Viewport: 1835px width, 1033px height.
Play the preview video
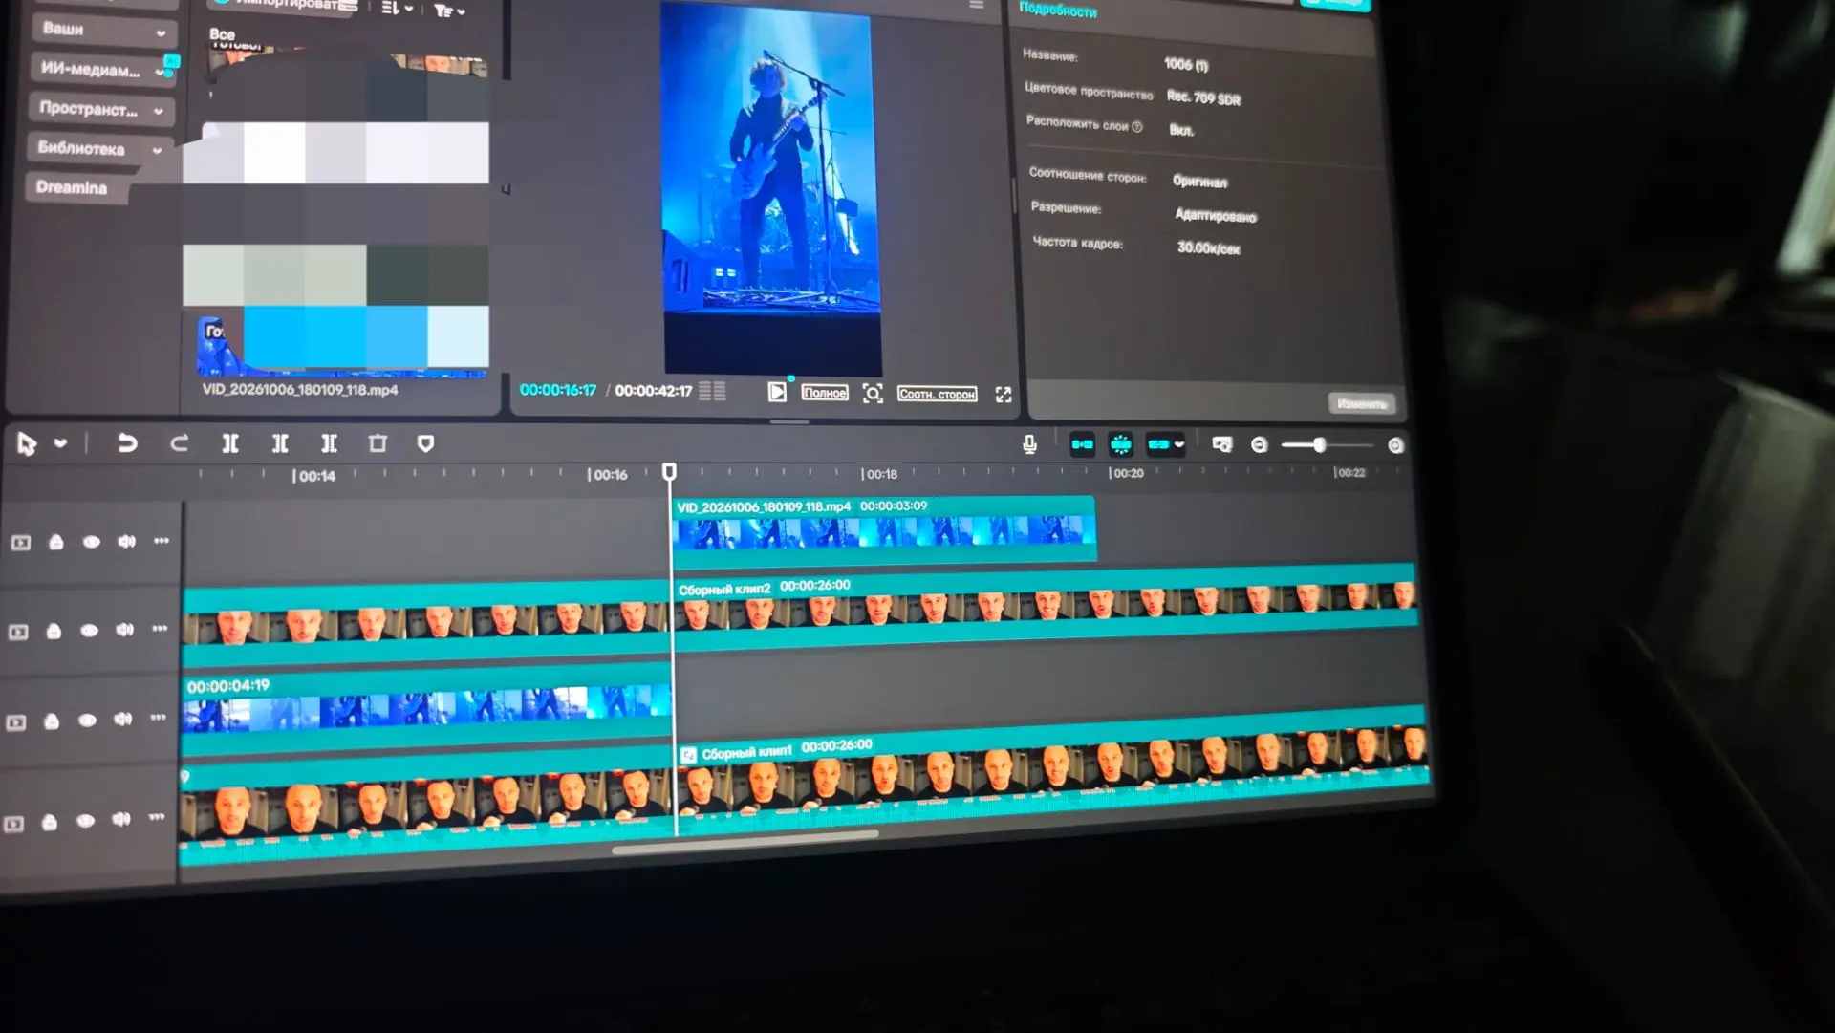click(x=777, y=392)
